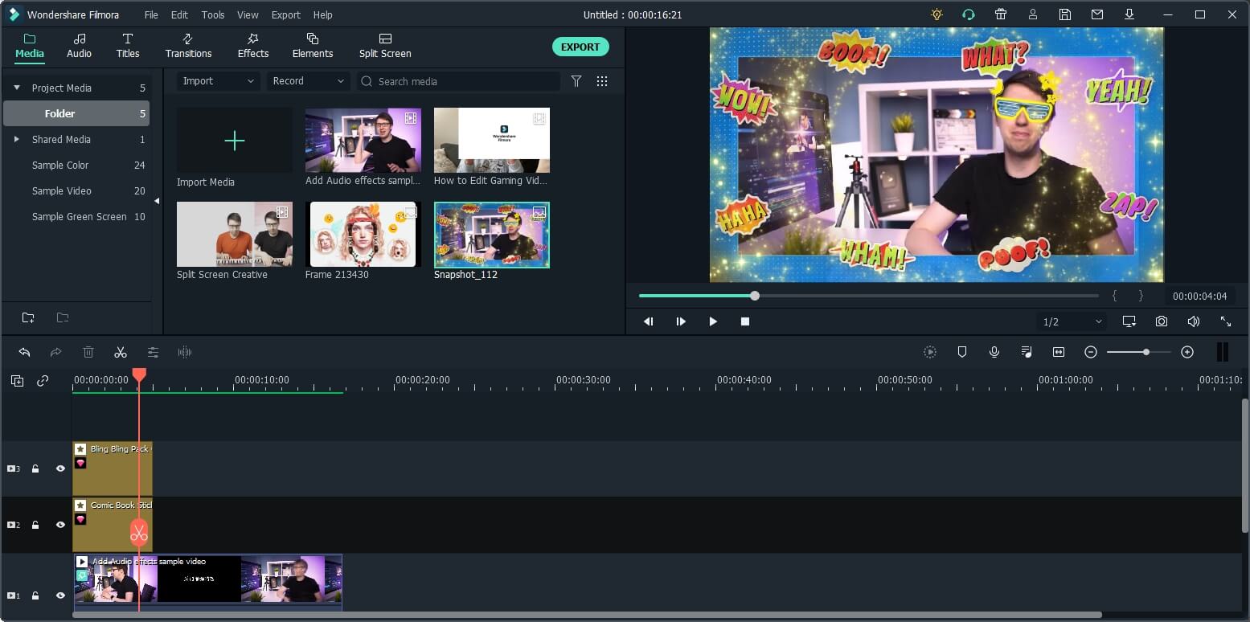Enter fullscreen preview with the expand icon

pos(1226,321)
